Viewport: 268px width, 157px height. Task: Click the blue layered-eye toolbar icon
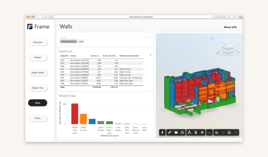click(223, 133)
